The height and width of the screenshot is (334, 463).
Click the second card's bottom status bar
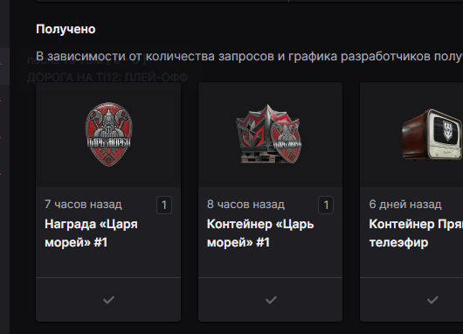270,299
